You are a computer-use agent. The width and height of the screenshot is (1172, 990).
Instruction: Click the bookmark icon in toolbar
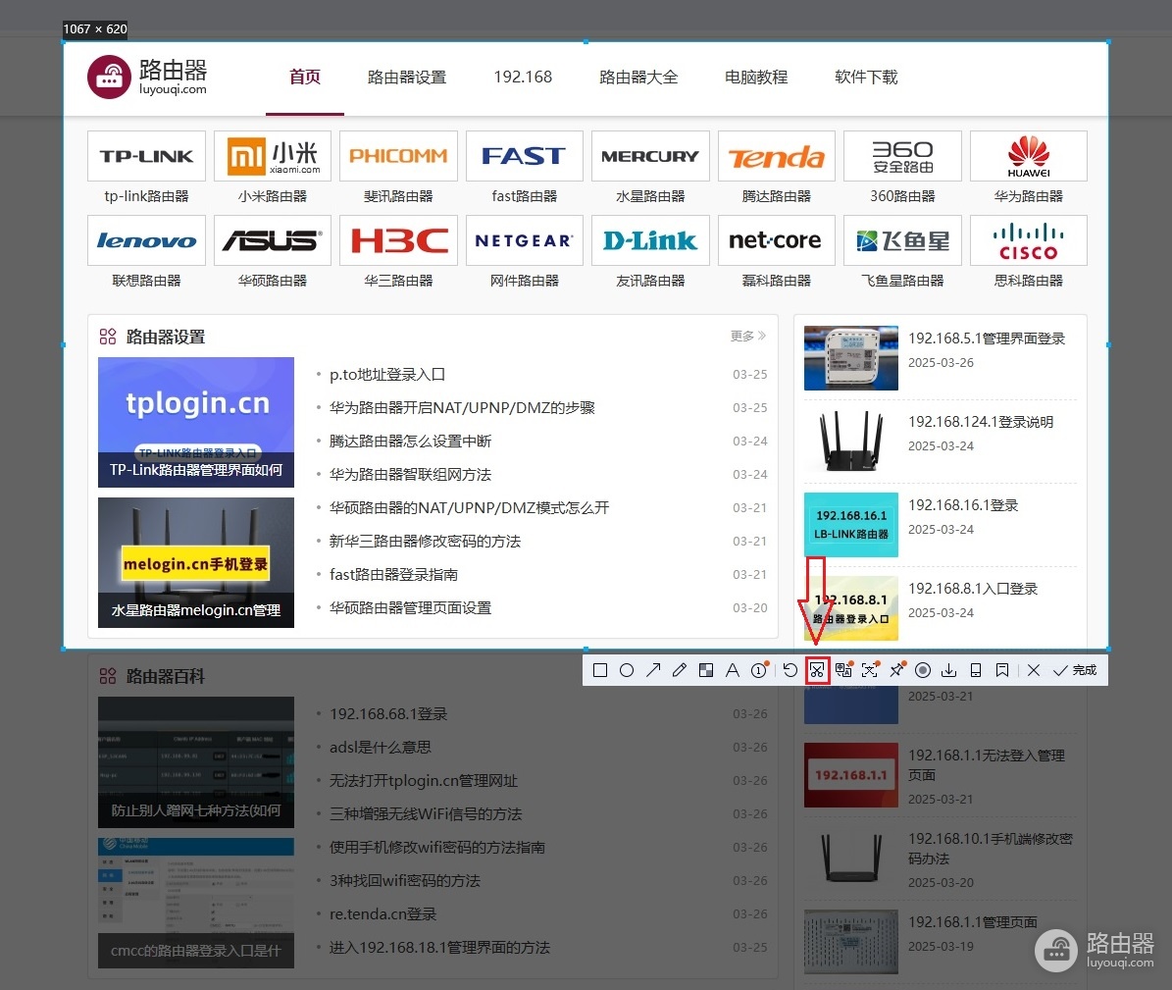[x=1002, y=670]
